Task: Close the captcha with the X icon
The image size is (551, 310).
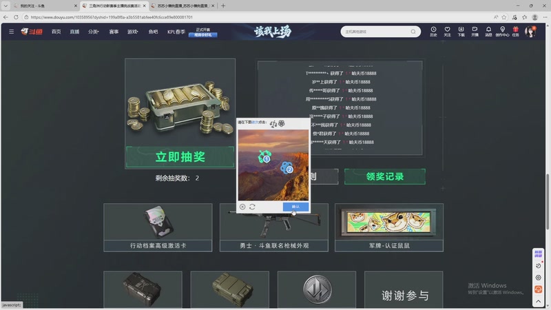Action: [x=242, y=207]
